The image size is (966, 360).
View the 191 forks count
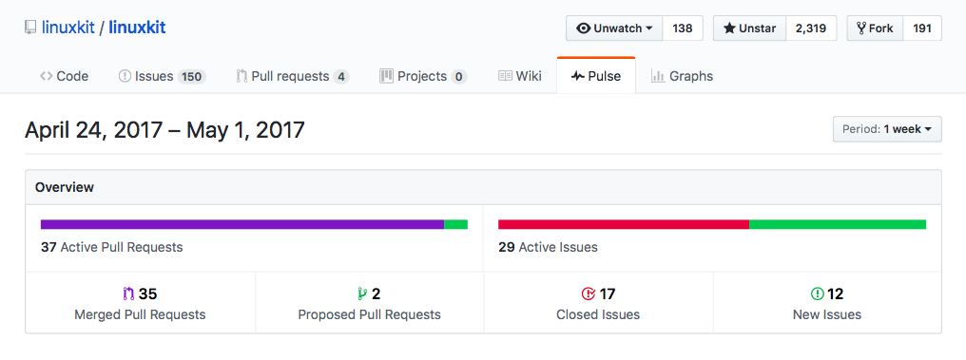(922, 28)
